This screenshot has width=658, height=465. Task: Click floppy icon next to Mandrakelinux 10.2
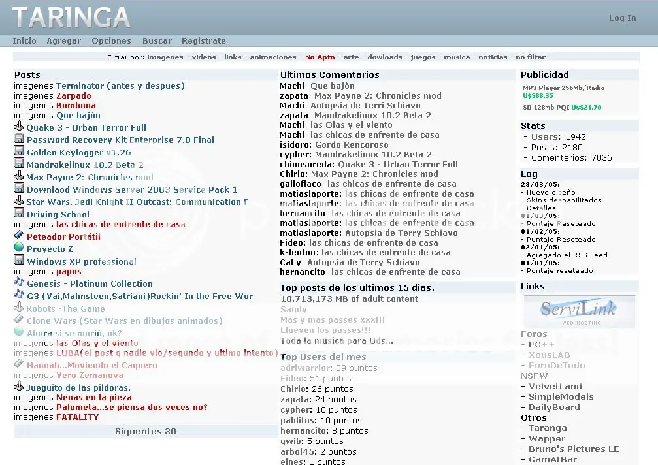[19, 163]
